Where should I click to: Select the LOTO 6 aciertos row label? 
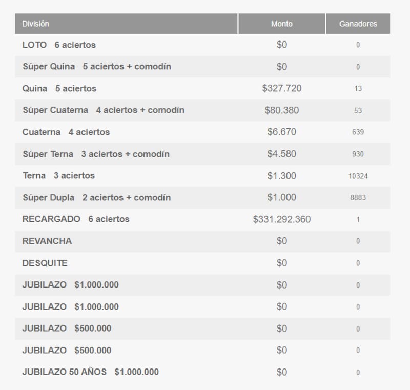coord(59,45)
